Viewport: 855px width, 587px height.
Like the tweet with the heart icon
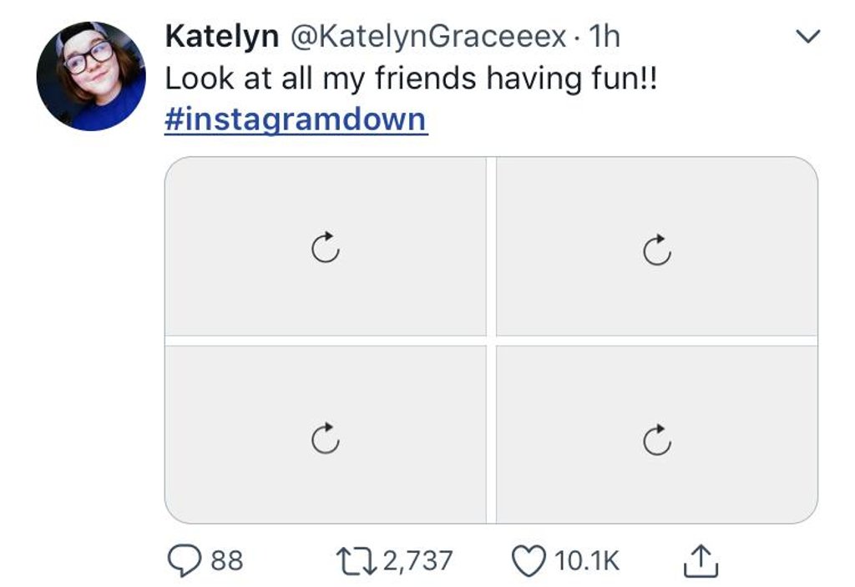[x=529, y=560]
